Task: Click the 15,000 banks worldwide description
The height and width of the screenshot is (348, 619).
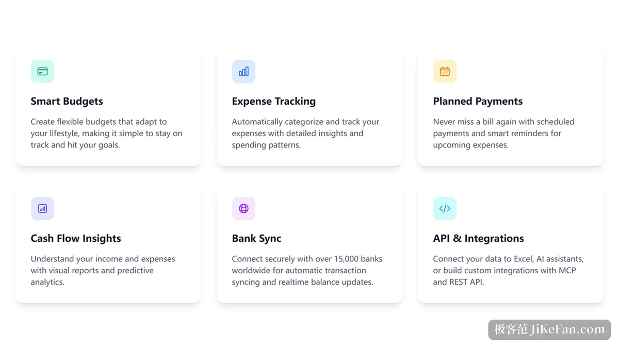Action: coord(307,270)
